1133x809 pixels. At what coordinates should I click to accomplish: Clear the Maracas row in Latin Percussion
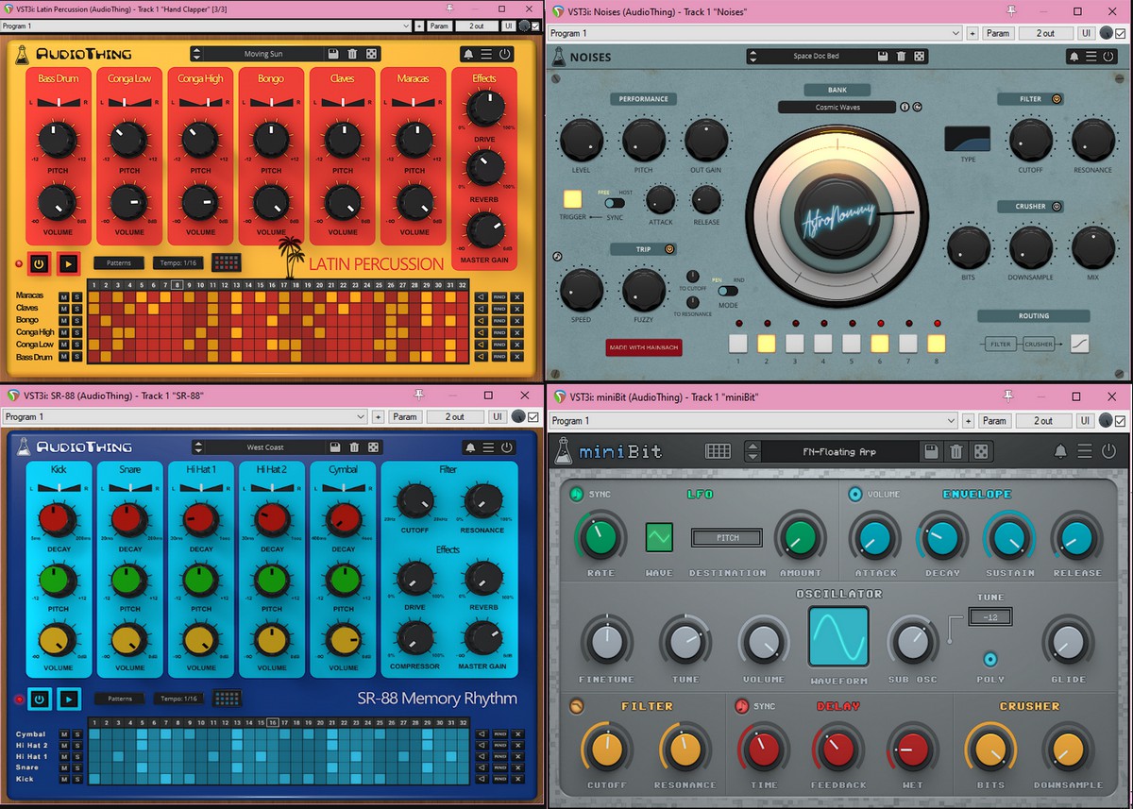click(x=517, y=296)
